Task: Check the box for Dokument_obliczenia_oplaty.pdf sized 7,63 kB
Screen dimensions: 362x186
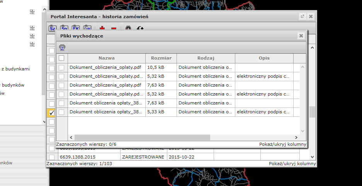Action: pyautogui.click(x=61, y=85)
